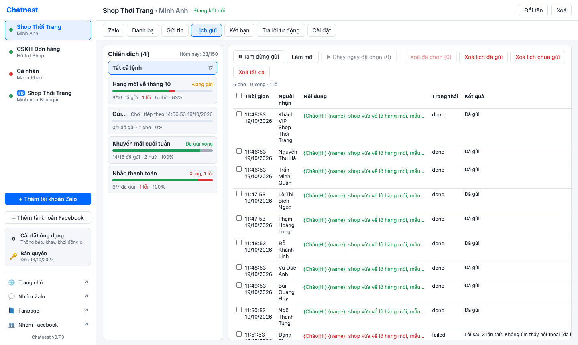Click the Đổi tên button

click(533, 10)
